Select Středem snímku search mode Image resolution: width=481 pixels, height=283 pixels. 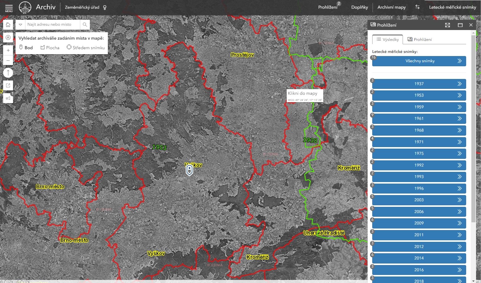coord(86,47)
